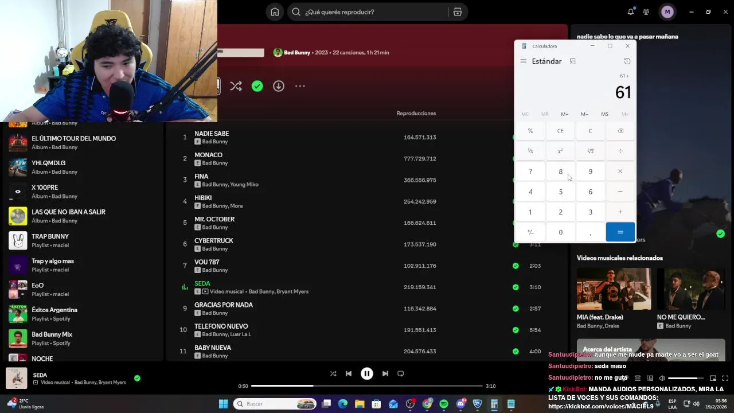Screen dimensions: 734x413
Task: Open the MIA (feat. Drake) music video thumbnail
Action: [614, 289]
